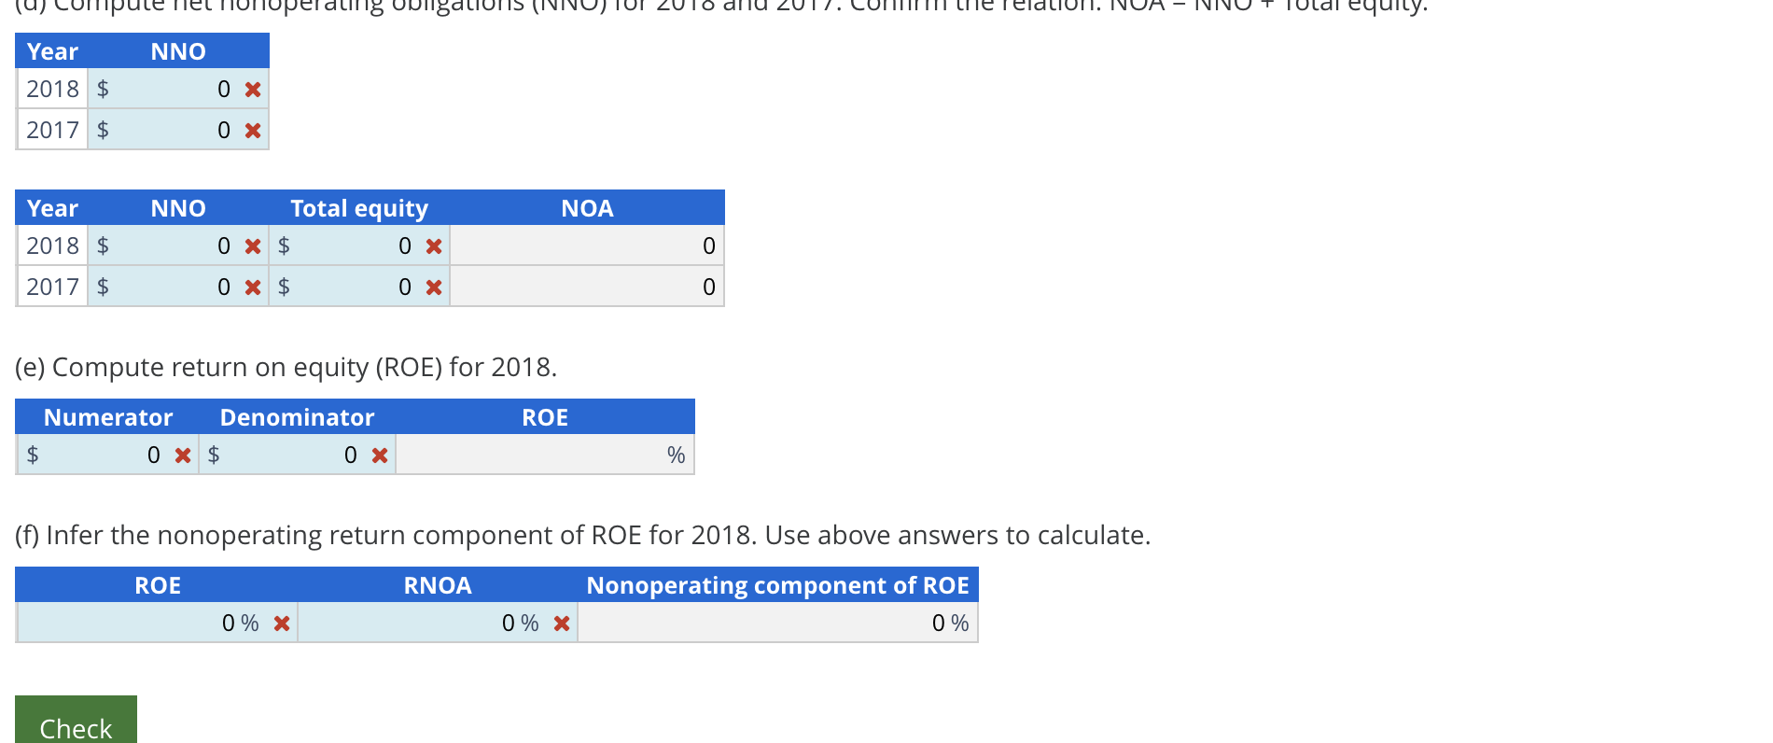This screenshot has height=743, width=1773.
Task: Click the red X beside the ROE Numerator
Action: tap(183, 455)
